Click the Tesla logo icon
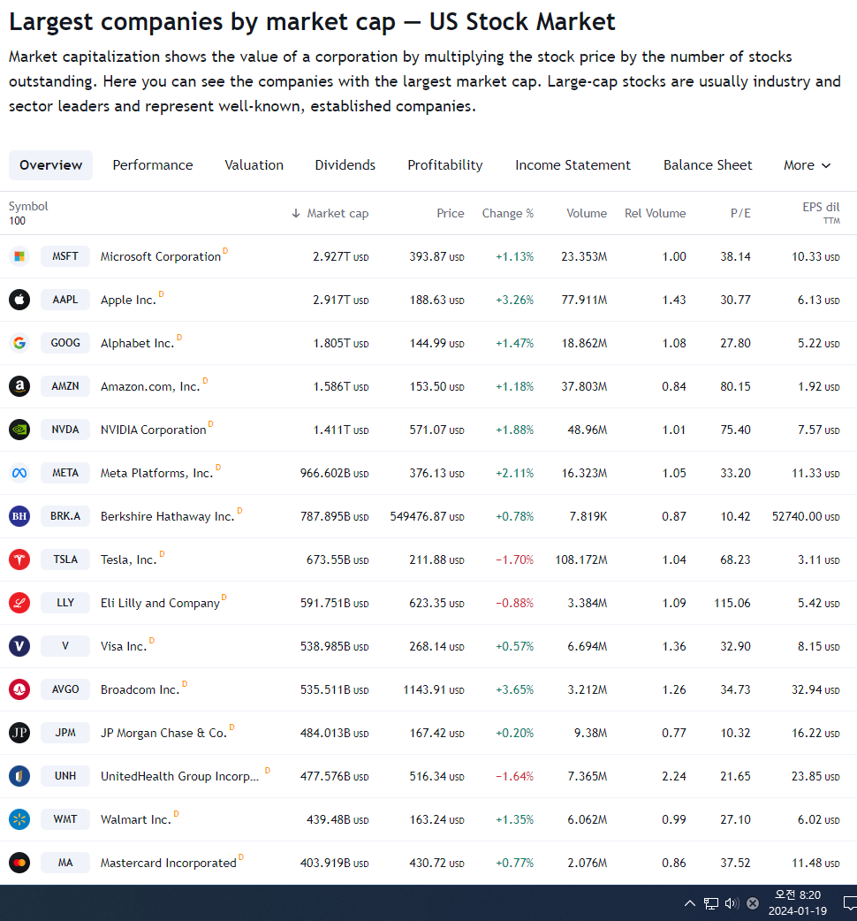 click(19, 559)
